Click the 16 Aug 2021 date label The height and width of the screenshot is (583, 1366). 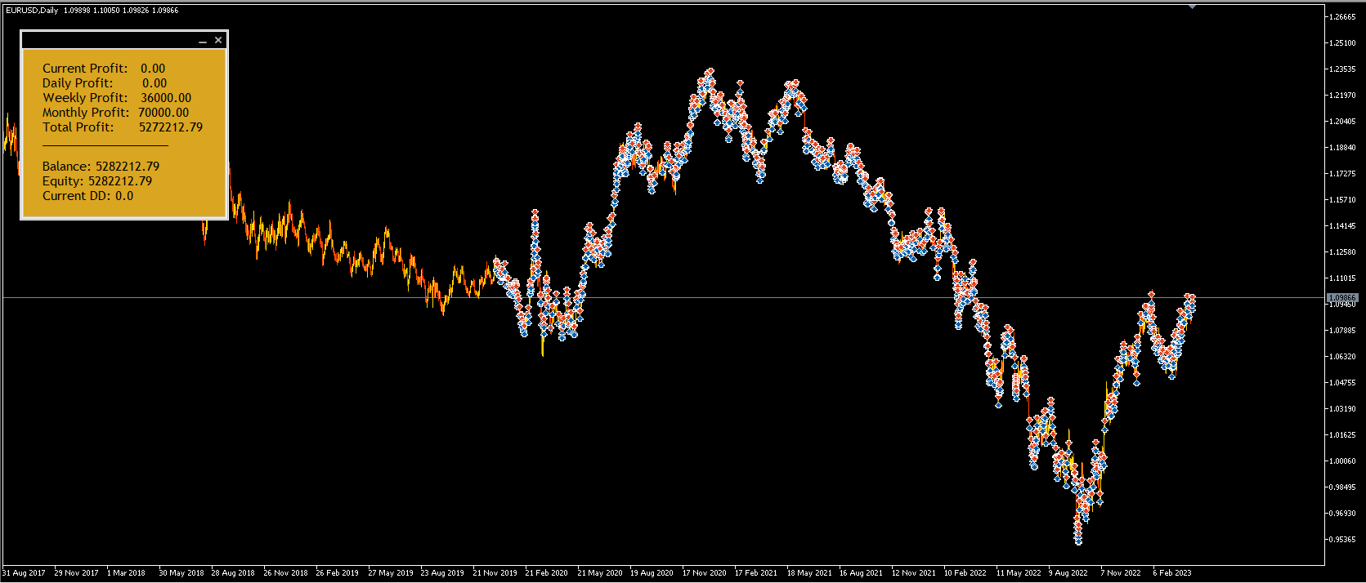(x=861, y=573)
